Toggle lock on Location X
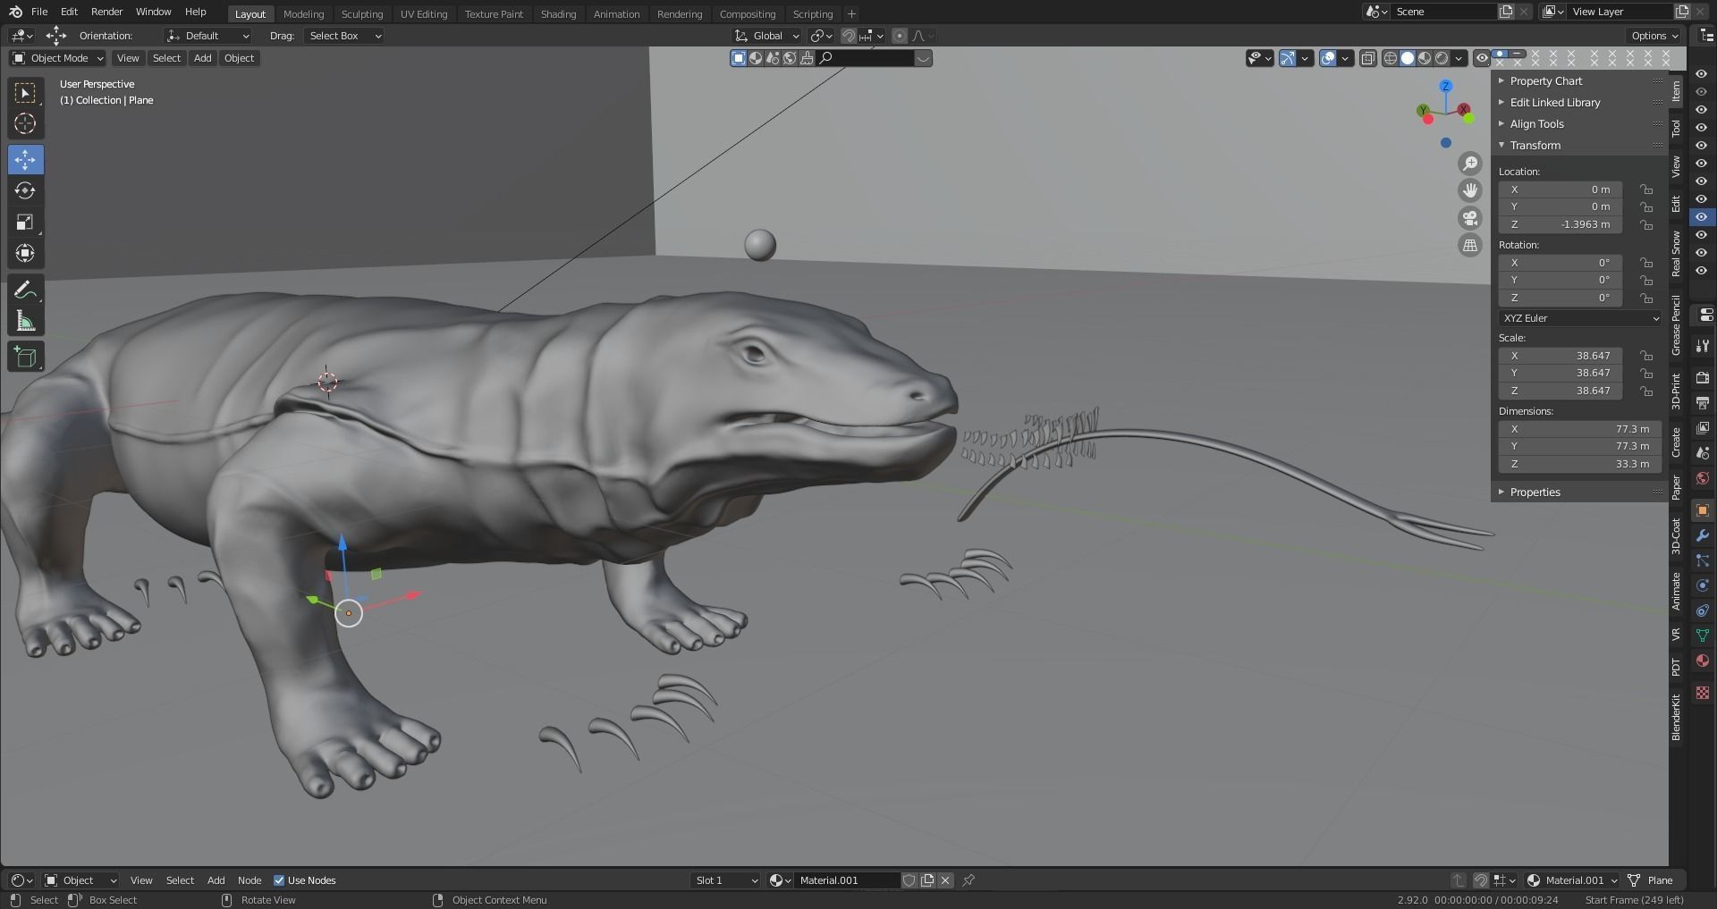The width and height of the screenshot is (1717, 909). tap(1646, 189)
